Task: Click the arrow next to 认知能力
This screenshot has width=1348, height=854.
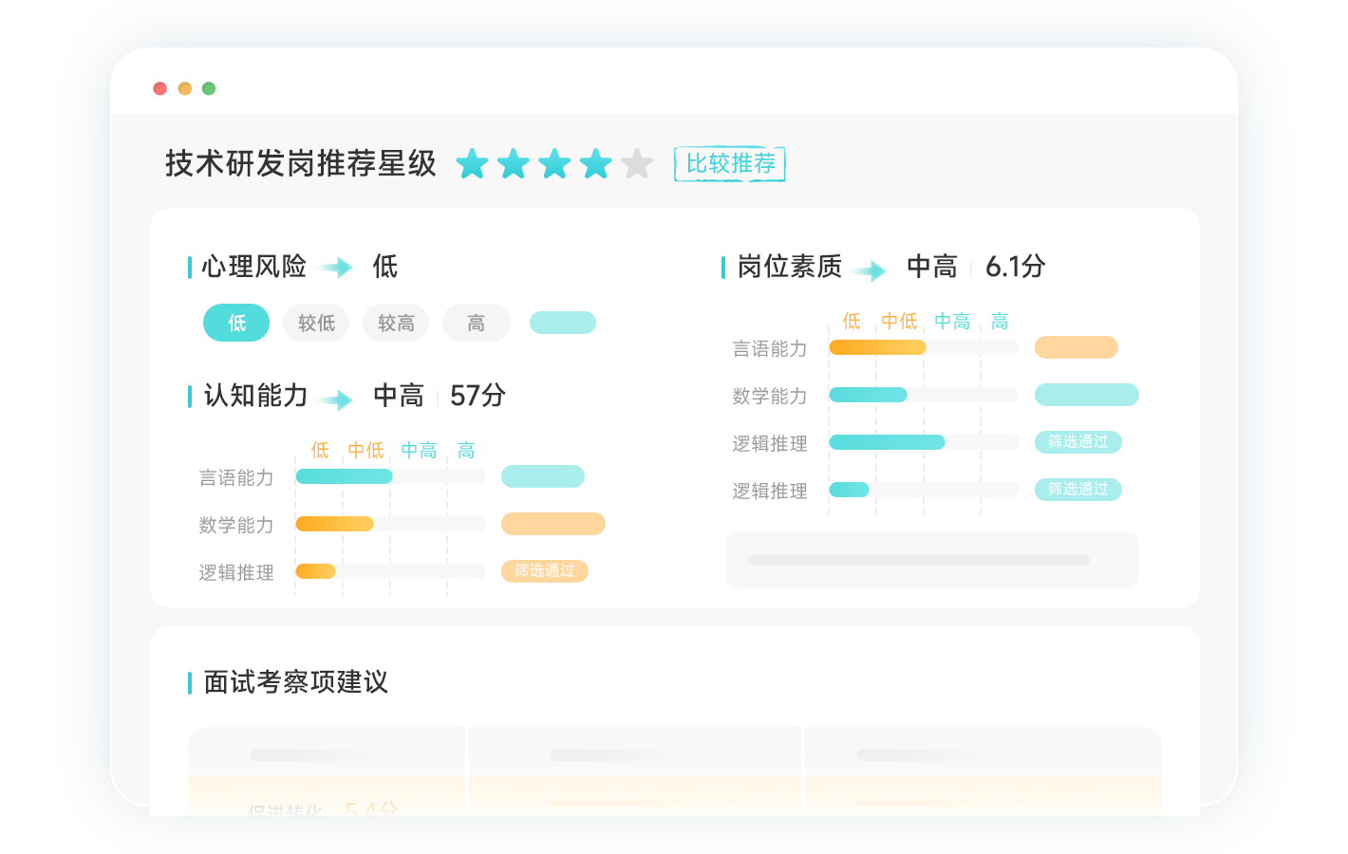Action: [x=337, y=399]
